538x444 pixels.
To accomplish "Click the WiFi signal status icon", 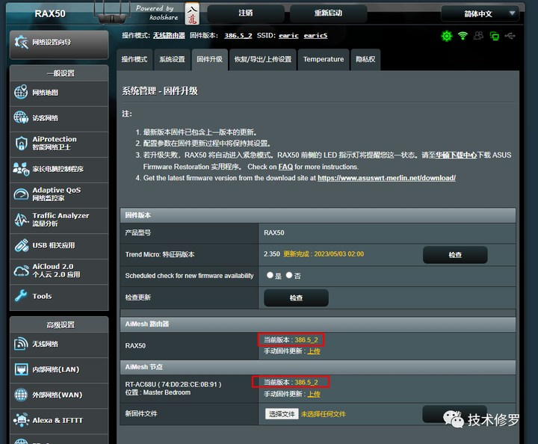I will pos(463,36).
